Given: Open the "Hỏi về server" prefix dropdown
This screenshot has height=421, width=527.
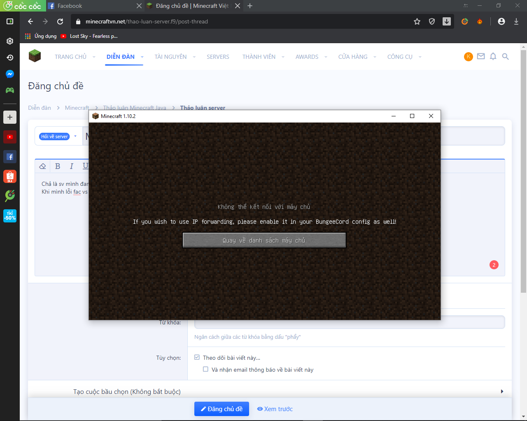Looking at the screenshot, I should pos(58,136).
